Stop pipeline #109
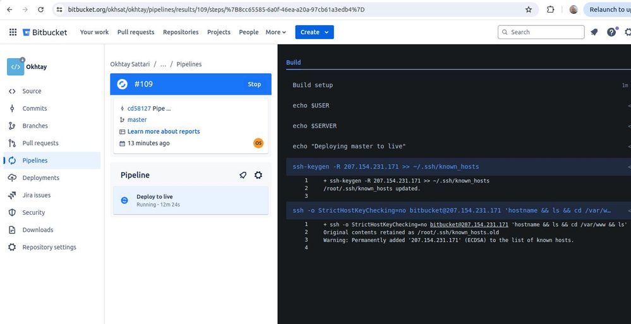The image size is (631, 324). pyautogui.click(x=254, y=84)
